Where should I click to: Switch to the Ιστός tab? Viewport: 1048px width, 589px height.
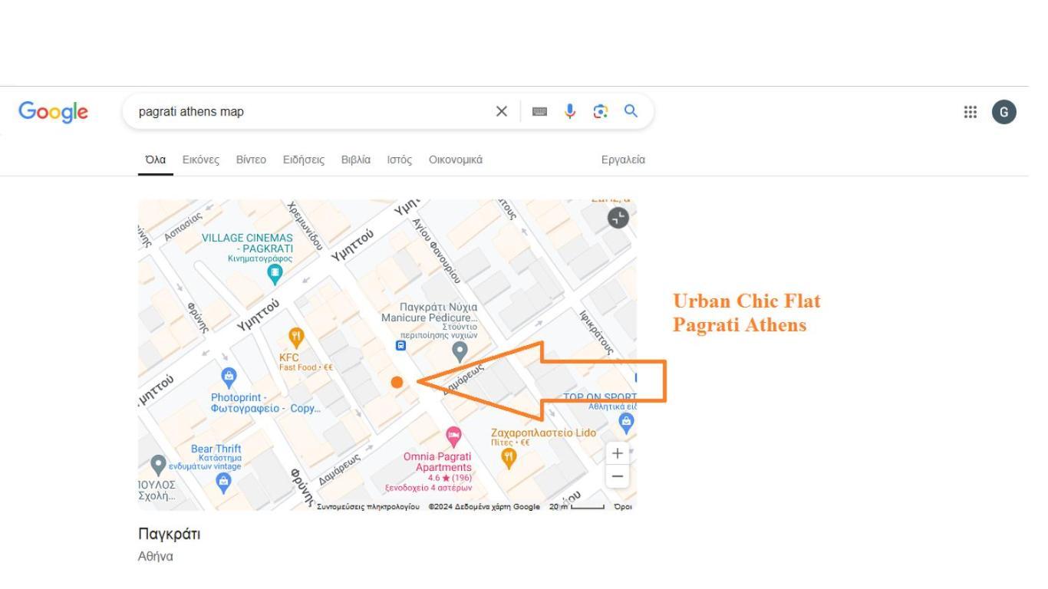point(400,160)
